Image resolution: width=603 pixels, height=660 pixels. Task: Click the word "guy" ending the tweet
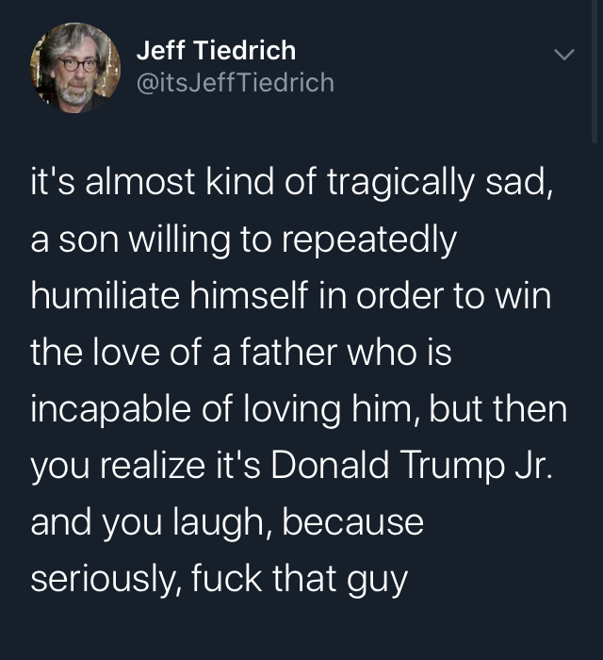click(377, 581)
